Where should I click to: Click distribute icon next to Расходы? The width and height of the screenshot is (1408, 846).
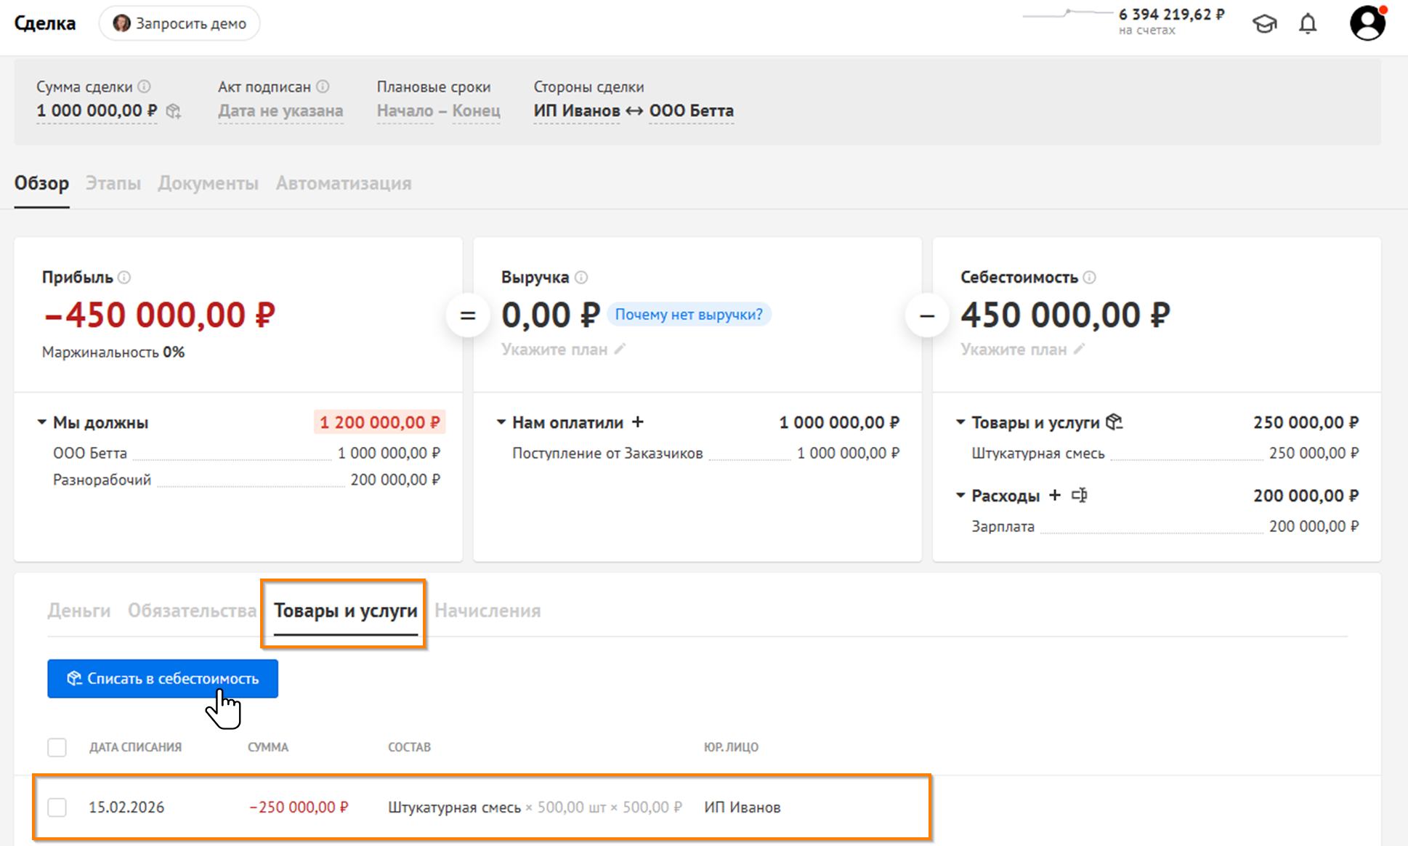click(x=1080, y=496)
